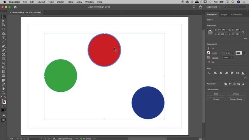Select the Free Transform tool

[x=4, y=67]
